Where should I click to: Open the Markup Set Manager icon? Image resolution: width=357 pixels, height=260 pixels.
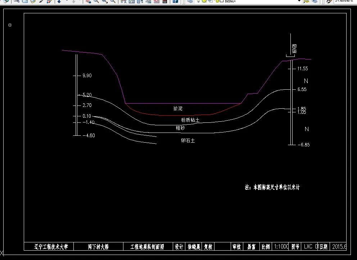[x=157, y=1]
